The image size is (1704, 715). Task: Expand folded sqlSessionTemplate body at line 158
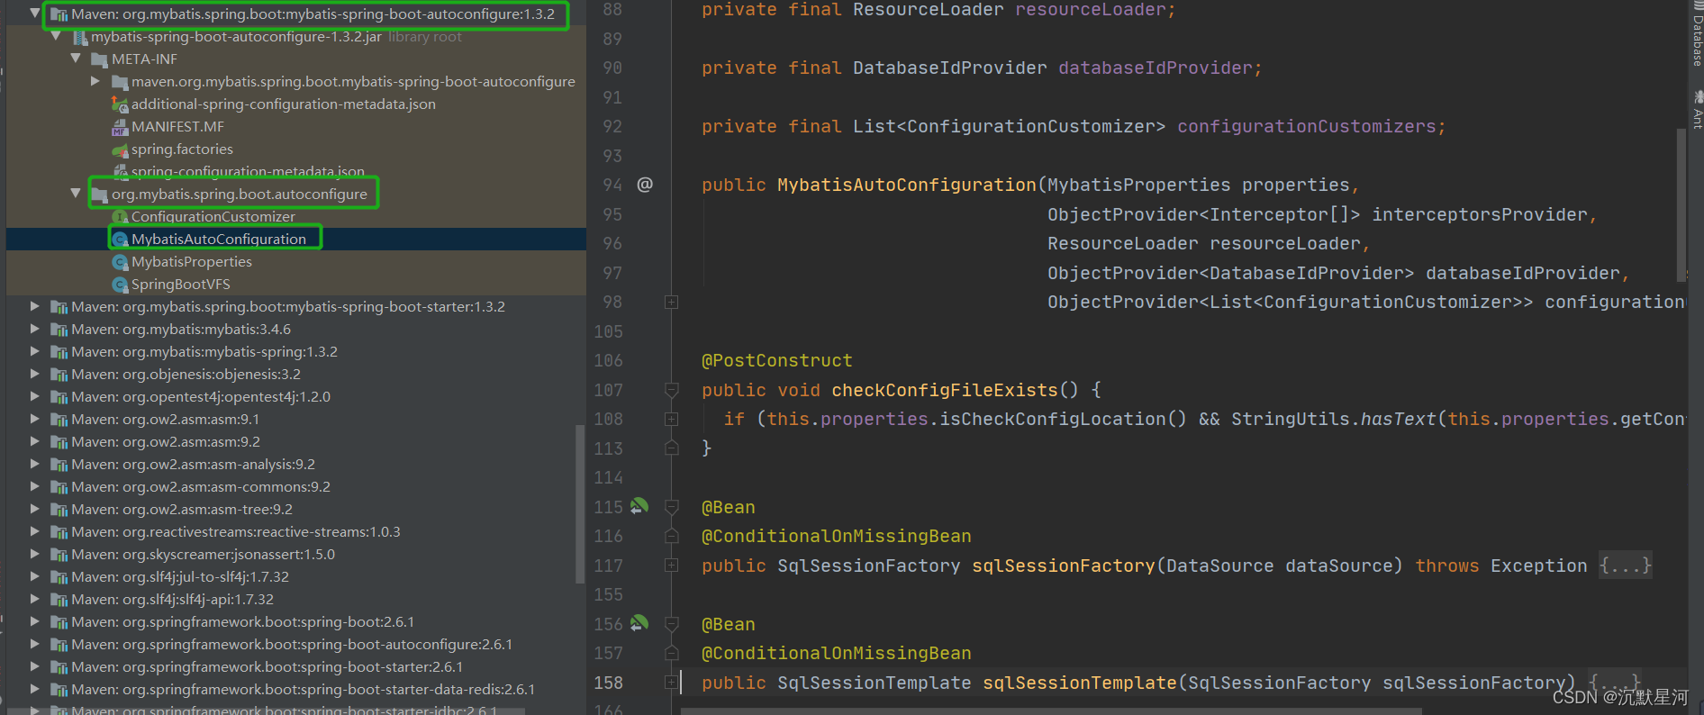coord(671,683)
